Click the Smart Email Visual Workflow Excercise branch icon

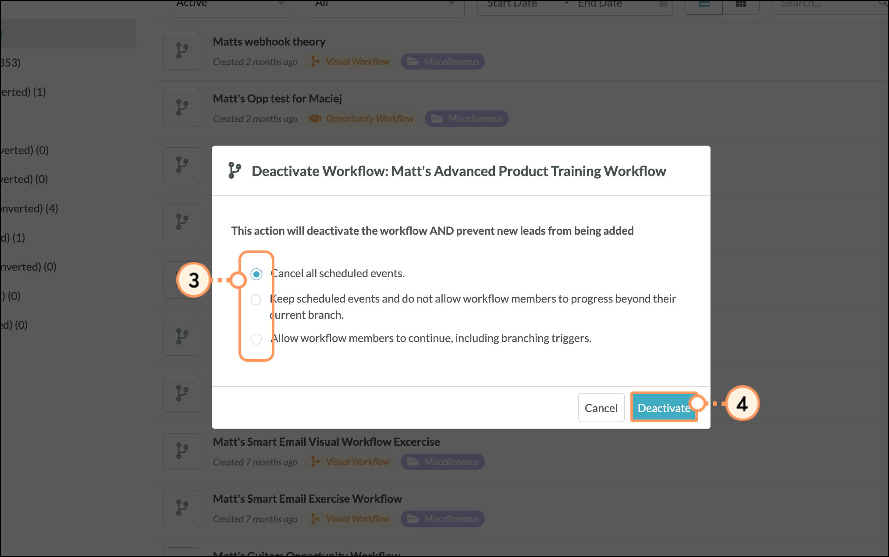(181, 451)
